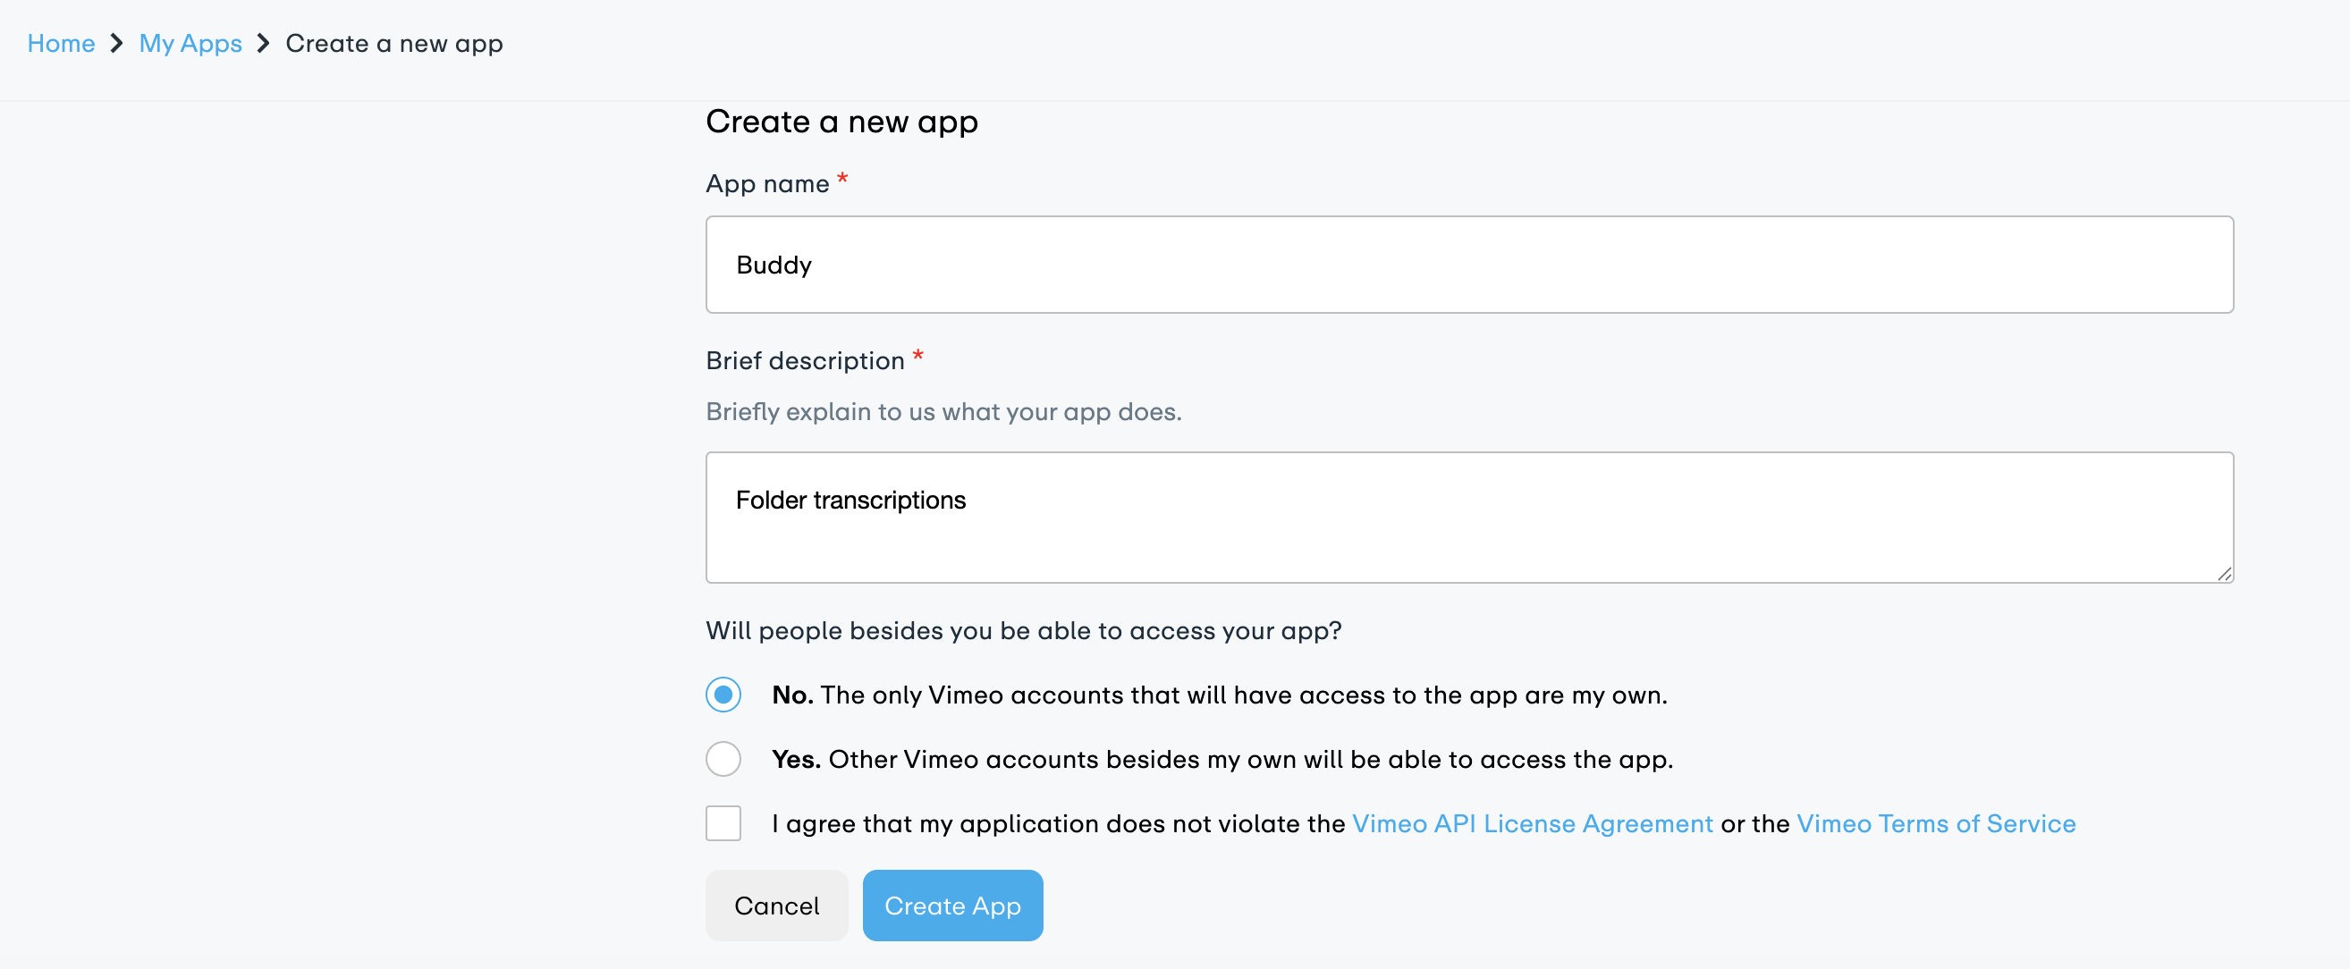
Task: Click inside the App name field
Action: (1459, 265)
